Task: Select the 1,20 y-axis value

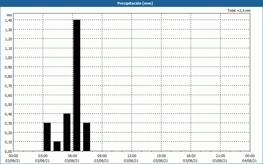Action: [9, 39]
